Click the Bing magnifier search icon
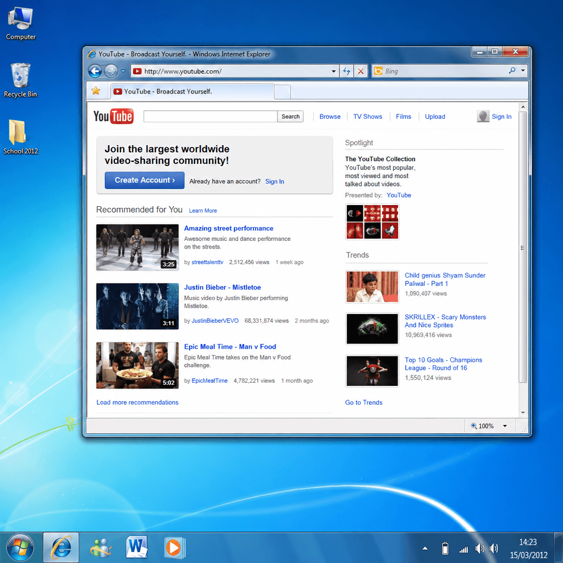 point(512,71)
